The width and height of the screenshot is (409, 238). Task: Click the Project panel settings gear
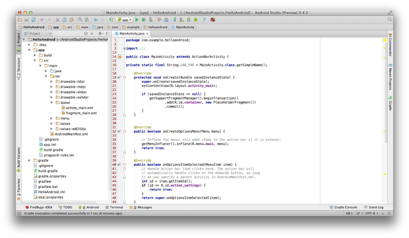pos(100,33)
